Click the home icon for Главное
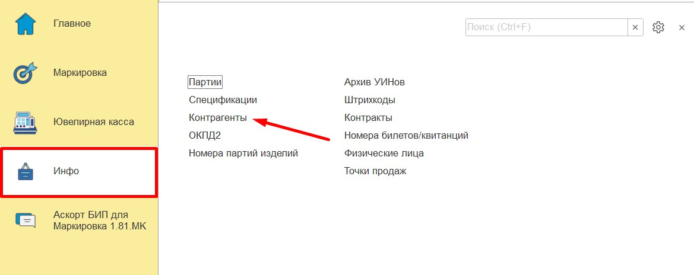The height and width of the screenshot is (275, 694). click(x=25, y=24)
